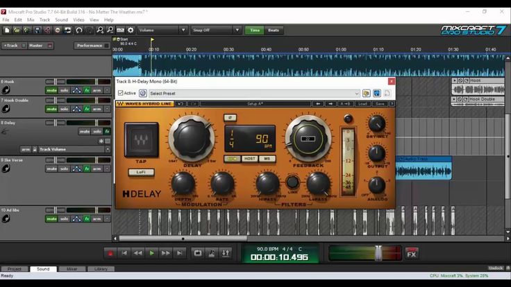The image size is (511, 287).
Task: Click the zoom in magnifier icon
Action: [x=100, y=31]
